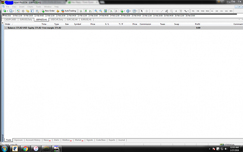This screenshot has width=243, height=152.
Task: Open the MetaEditor yellow book icon
Action: pos(58,11)
